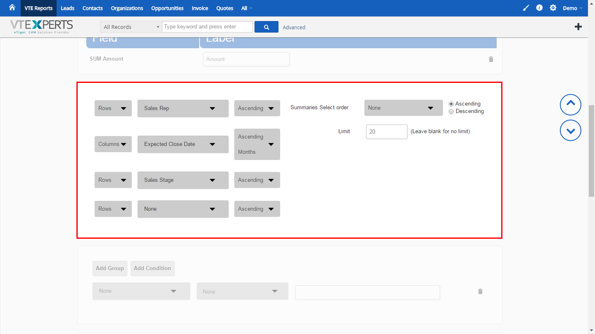Open the Leads module
595x334 pixels.
point(67,8)
